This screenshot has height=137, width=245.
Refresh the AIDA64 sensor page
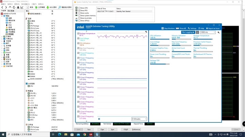click(14, 7)
